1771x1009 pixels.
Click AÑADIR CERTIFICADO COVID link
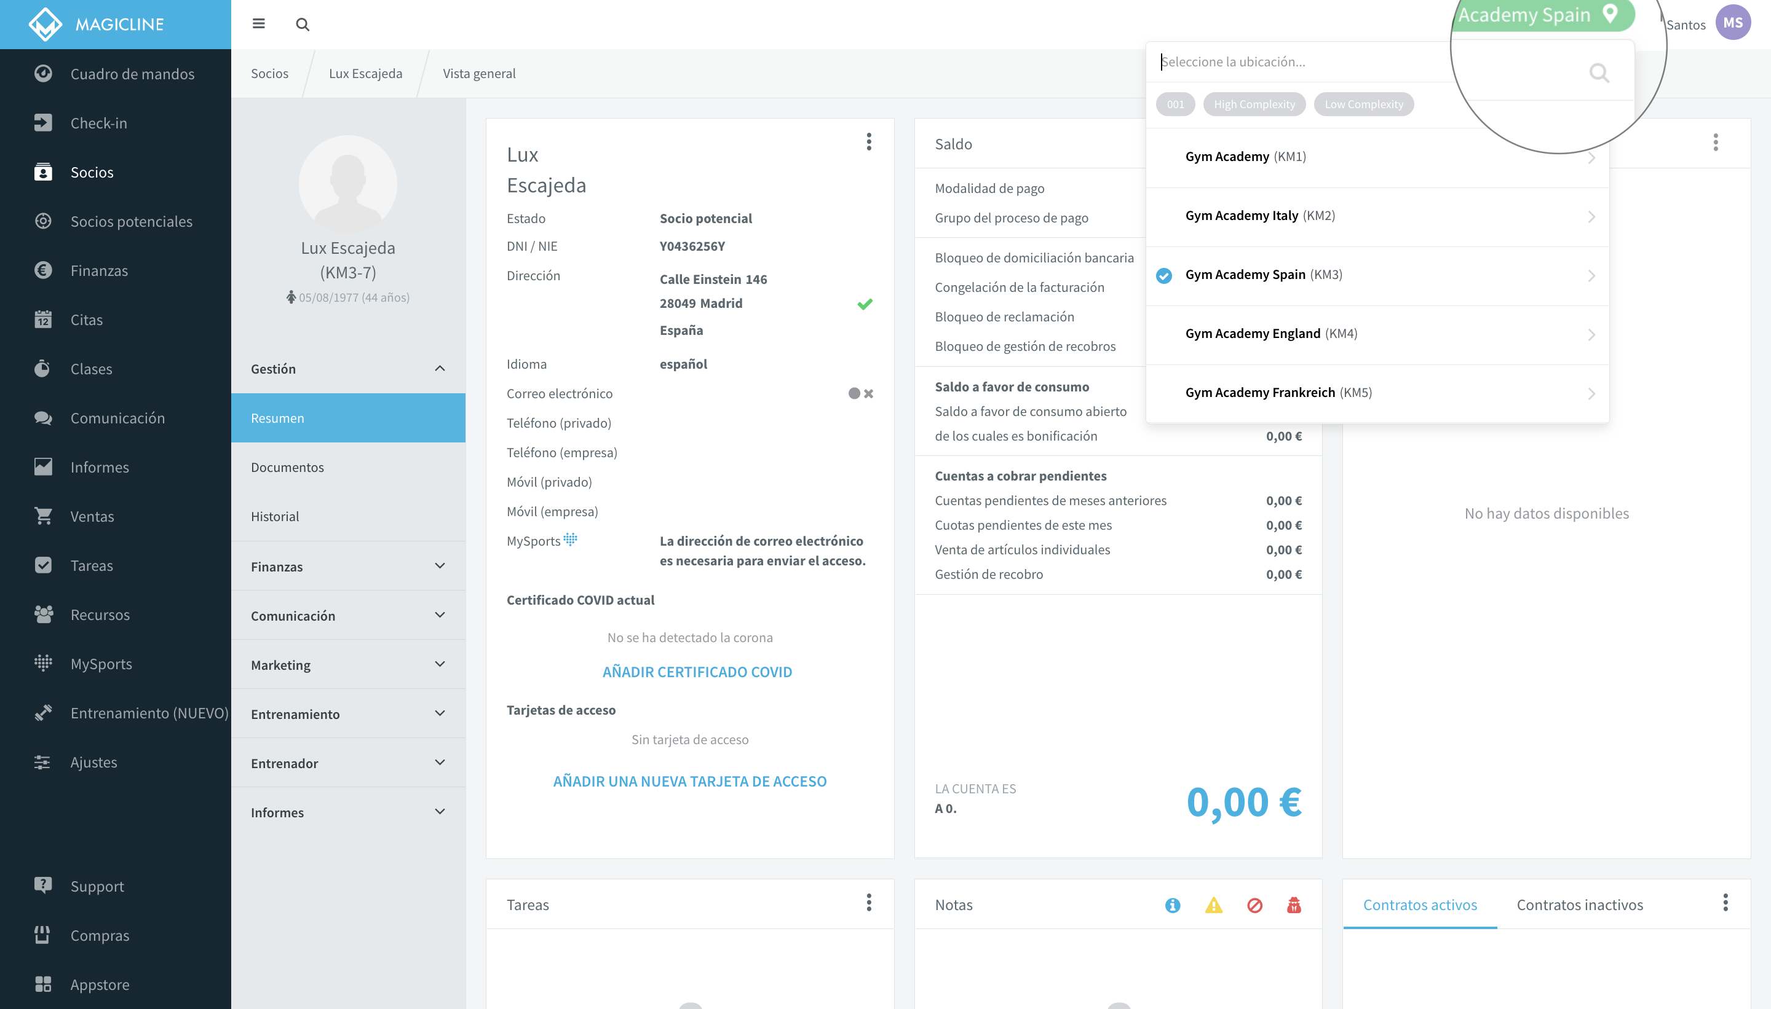coord(697,672)
